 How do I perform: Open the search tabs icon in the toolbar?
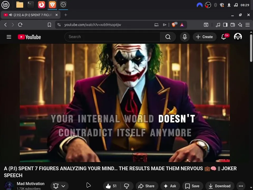pos(206,25)
